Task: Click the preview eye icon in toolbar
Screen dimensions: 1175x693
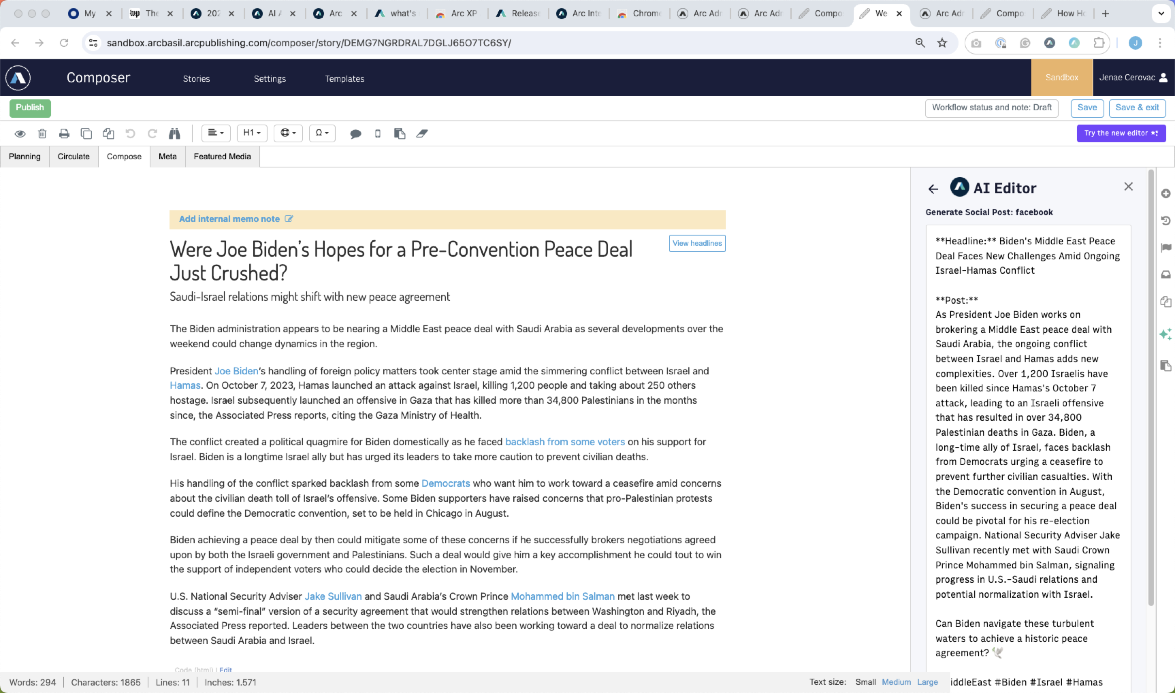Action: [x=20, y=133]
